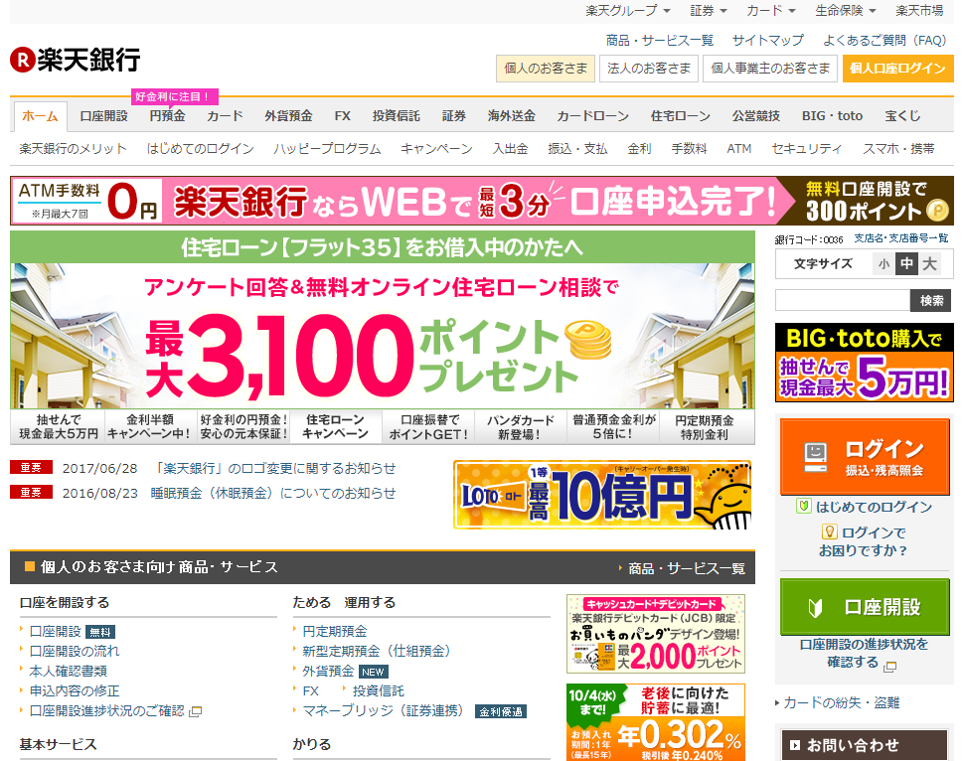Screen dimensions: 963x761
Task: Set text size to 大
Action: [x=929, y=264]
